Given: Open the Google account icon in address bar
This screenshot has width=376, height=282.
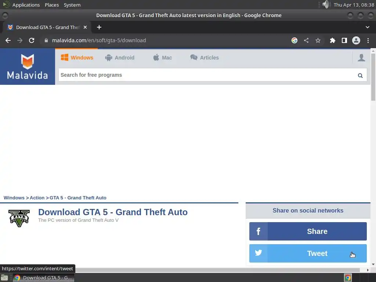Looking at the screenshot, I should pyautogui.click(x=294, y=40).
